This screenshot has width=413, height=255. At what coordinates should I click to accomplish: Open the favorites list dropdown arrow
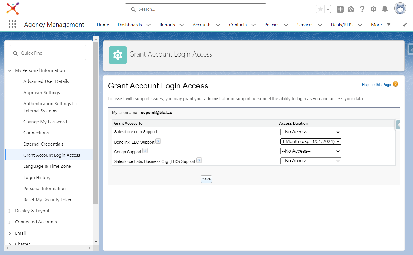[328, 9]
